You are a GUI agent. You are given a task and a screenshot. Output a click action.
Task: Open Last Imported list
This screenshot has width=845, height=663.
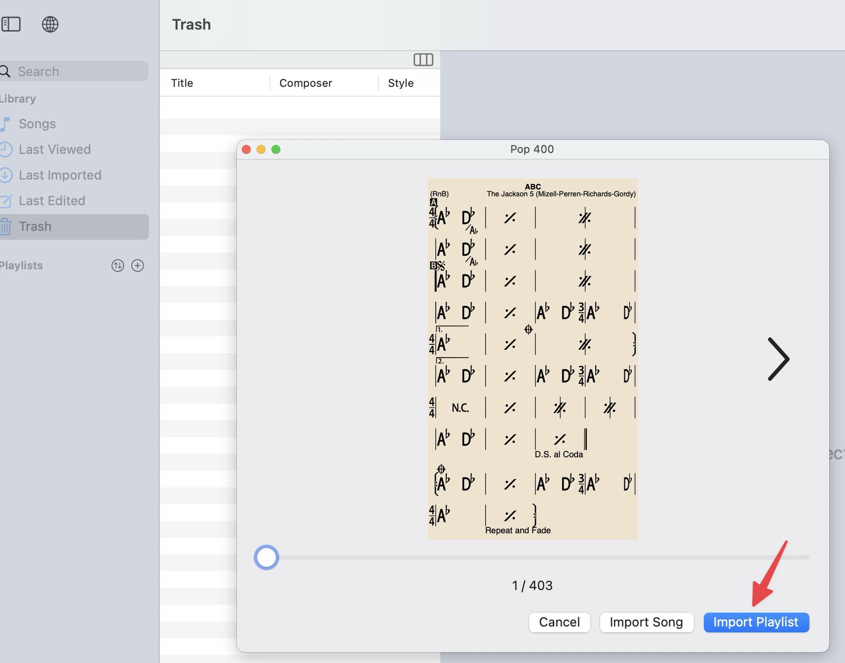[60, 175]
